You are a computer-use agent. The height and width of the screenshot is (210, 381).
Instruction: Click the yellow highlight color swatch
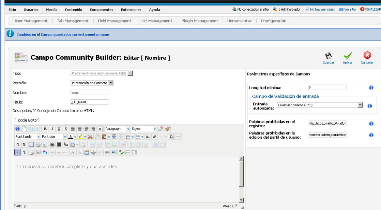80,137
